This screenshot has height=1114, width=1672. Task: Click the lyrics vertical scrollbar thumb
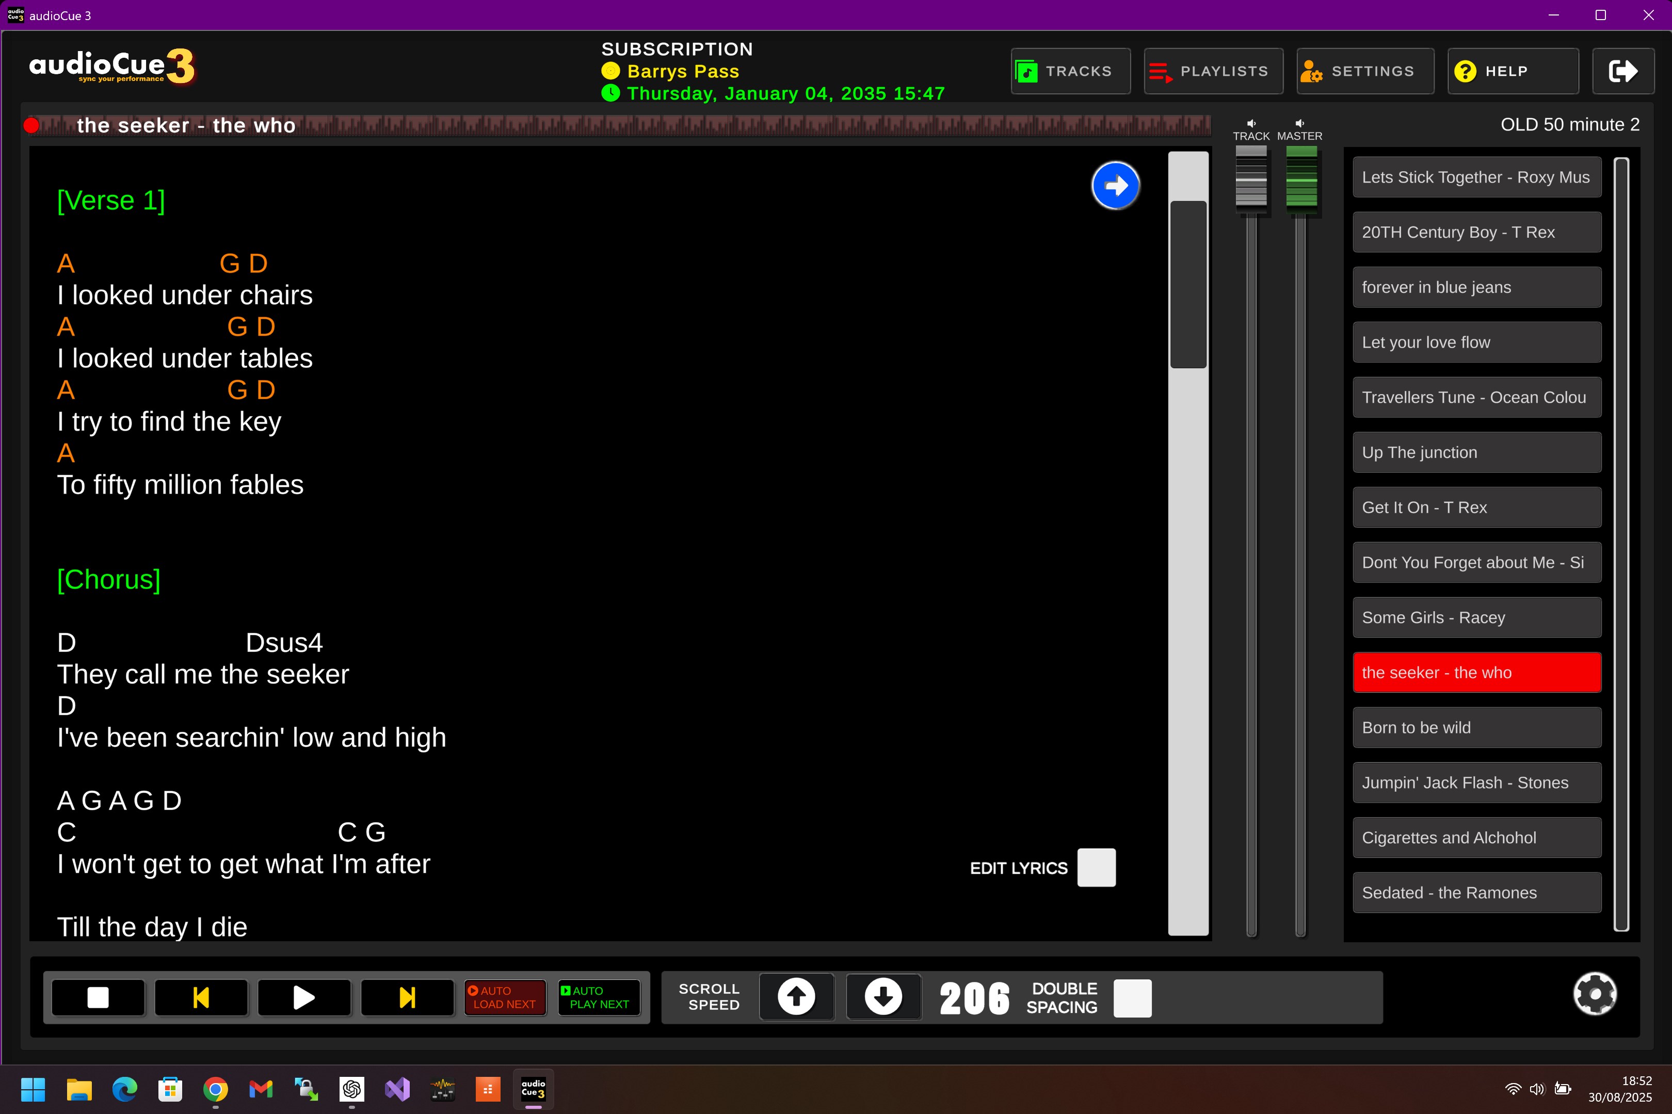click(1188, 284)
